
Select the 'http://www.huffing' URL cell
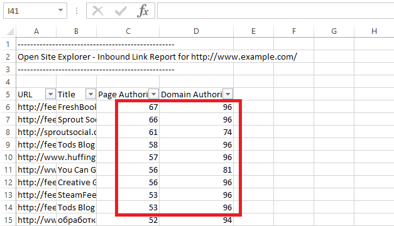coord(57,157)
